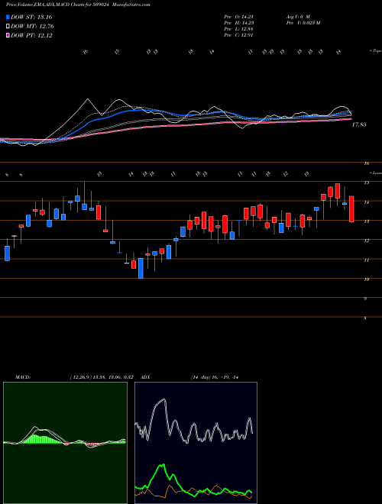Click the 17.85 EMA value label
Image resolution: width=382 pixels, height=504 pixels.
click(x=359, y=124)
